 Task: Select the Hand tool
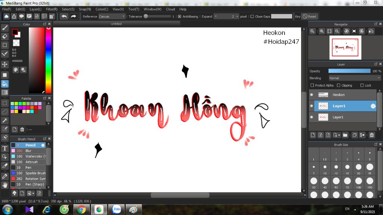[4, 185]
